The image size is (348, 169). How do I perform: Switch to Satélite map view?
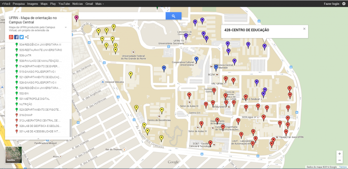(14, 155)
